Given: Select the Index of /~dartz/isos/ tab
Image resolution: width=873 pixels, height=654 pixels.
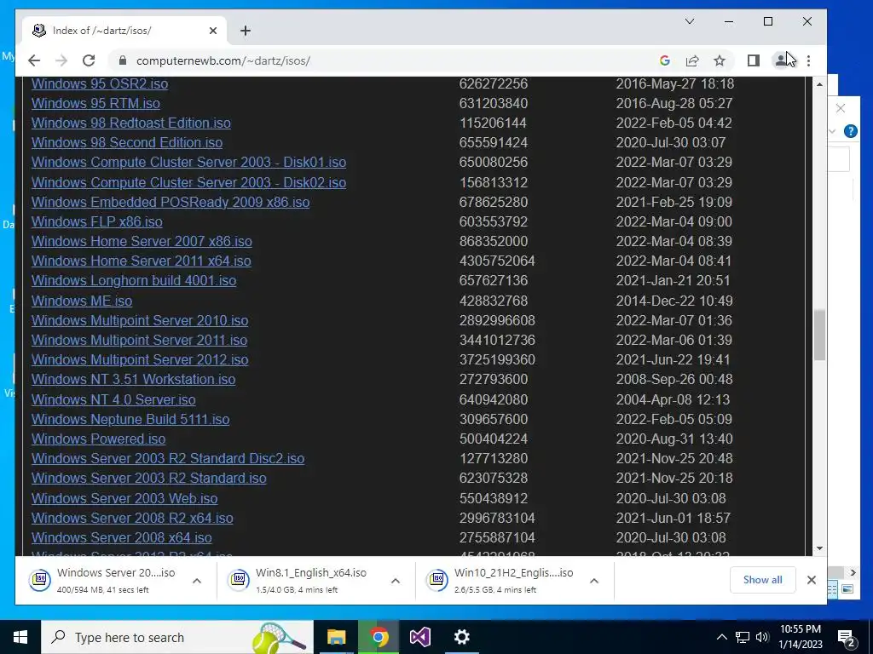Looking at the screenshot, I should (x=124, y=31).
